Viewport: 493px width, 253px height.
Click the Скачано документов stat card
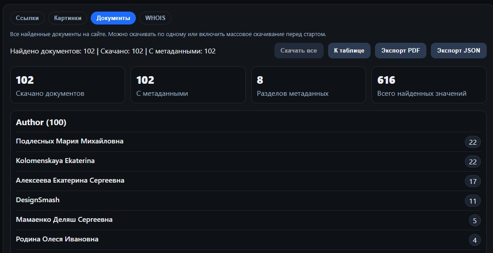[67, 85]
